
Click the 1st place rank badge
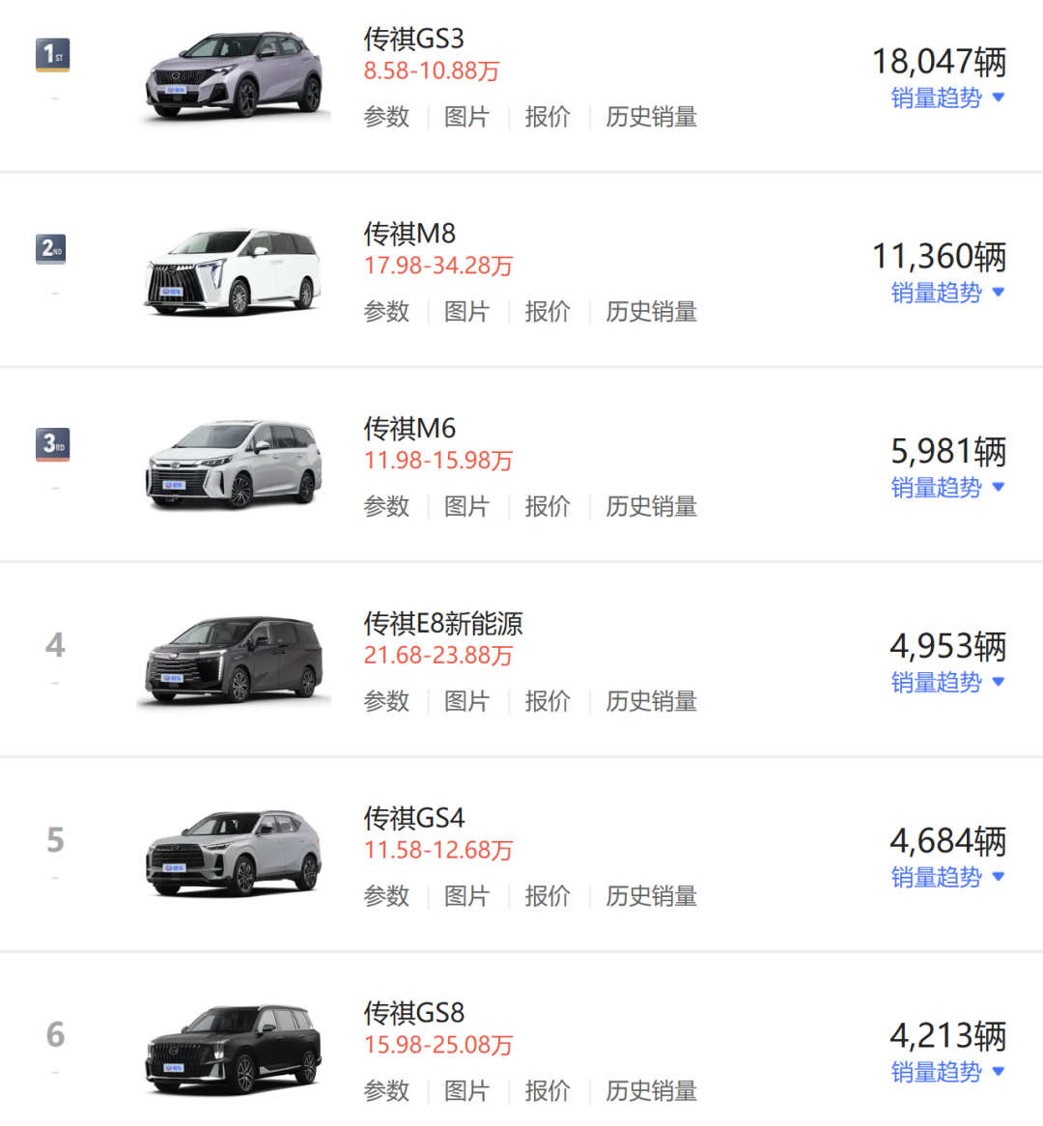52,54
